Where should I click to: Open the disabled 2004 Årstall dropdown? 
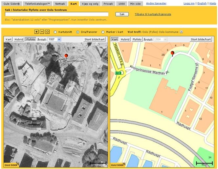[161, 39]
